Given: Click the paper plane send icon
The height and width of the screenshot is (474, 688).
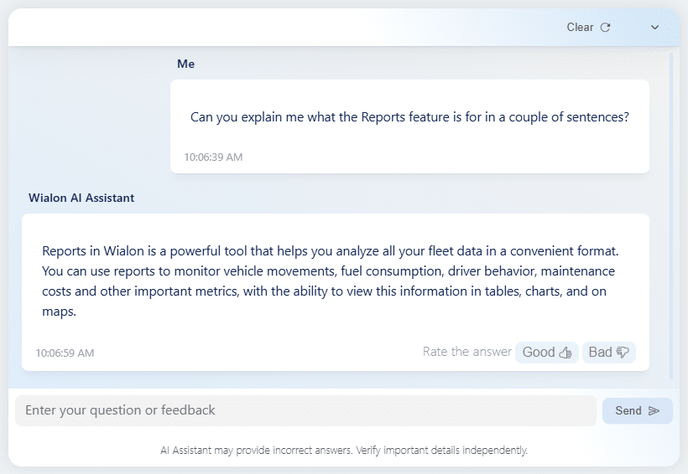Looking at the screenshot, I should (x=654, y=410).
